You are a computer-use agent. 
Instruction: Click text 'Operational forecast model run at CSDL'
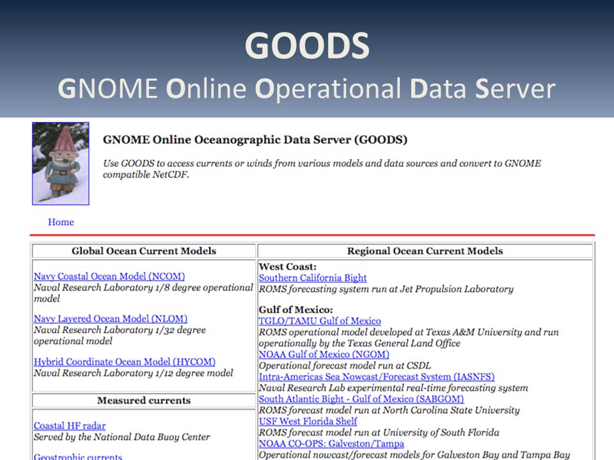345,365
